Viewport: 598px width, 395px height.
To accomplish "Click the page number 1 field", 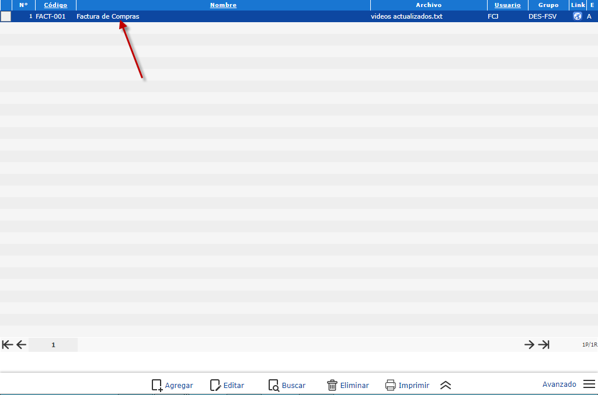I will [x=53, y=345].
